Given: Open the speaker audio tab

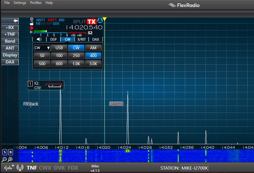Looking at the screenshot, I should [x=39, y=39].
